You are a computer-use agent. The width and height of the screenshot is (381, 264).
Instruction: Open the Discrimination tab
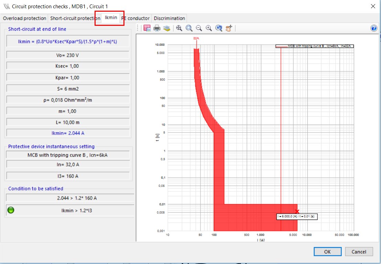click(169, 18)
